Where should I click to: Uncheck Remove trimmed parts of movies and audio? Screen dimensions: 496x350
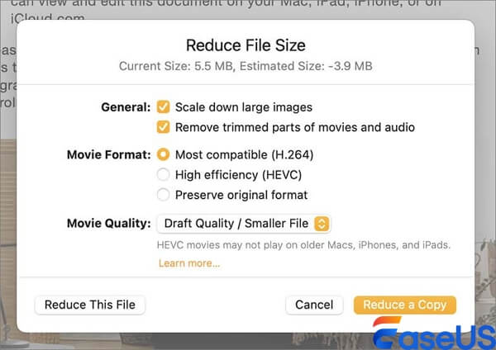163,127
